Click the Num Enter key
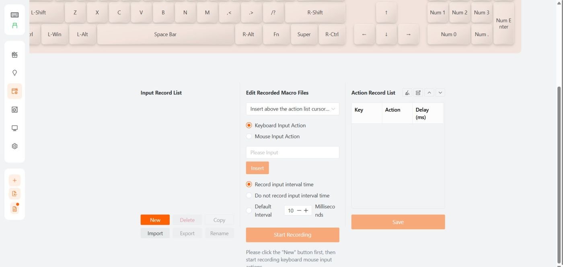This screenshot has height=267, width=563. pyautogui.click(x=503, y=23)
